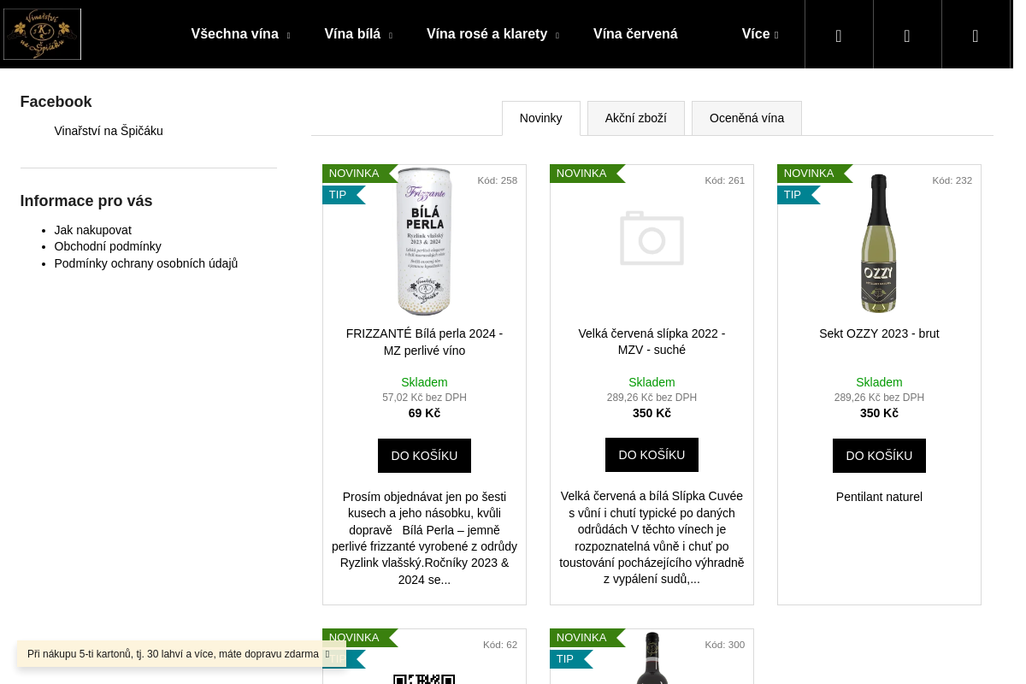Open Velká červená slípka 2022 product title
The image size is (1026, 684).
click(652, 342)
